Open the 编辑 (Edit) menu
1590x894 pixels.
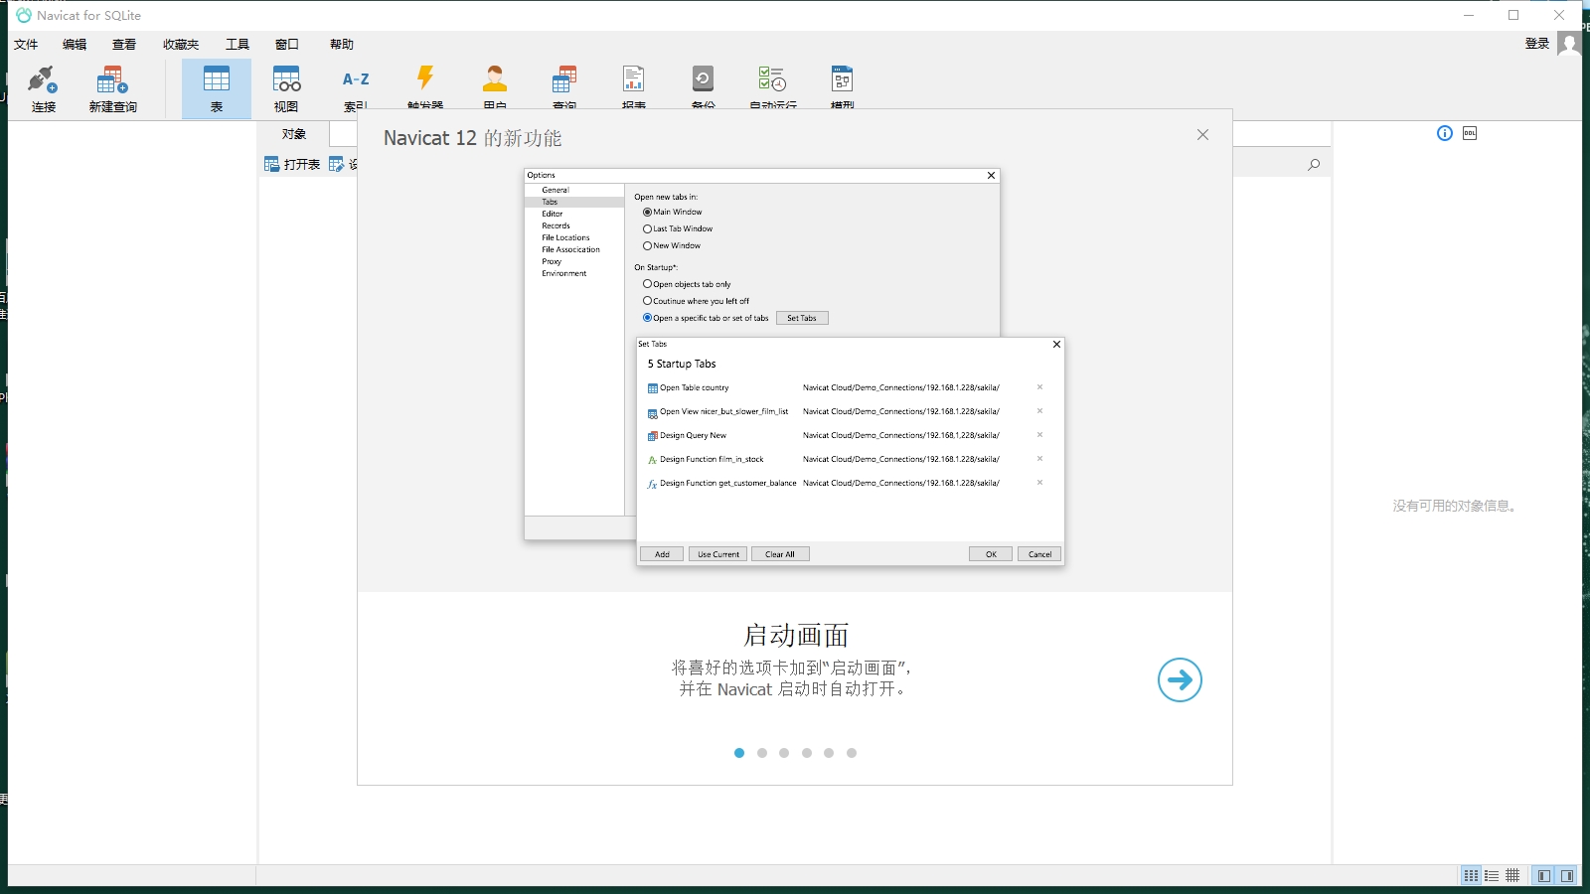(x=75, y=45)
